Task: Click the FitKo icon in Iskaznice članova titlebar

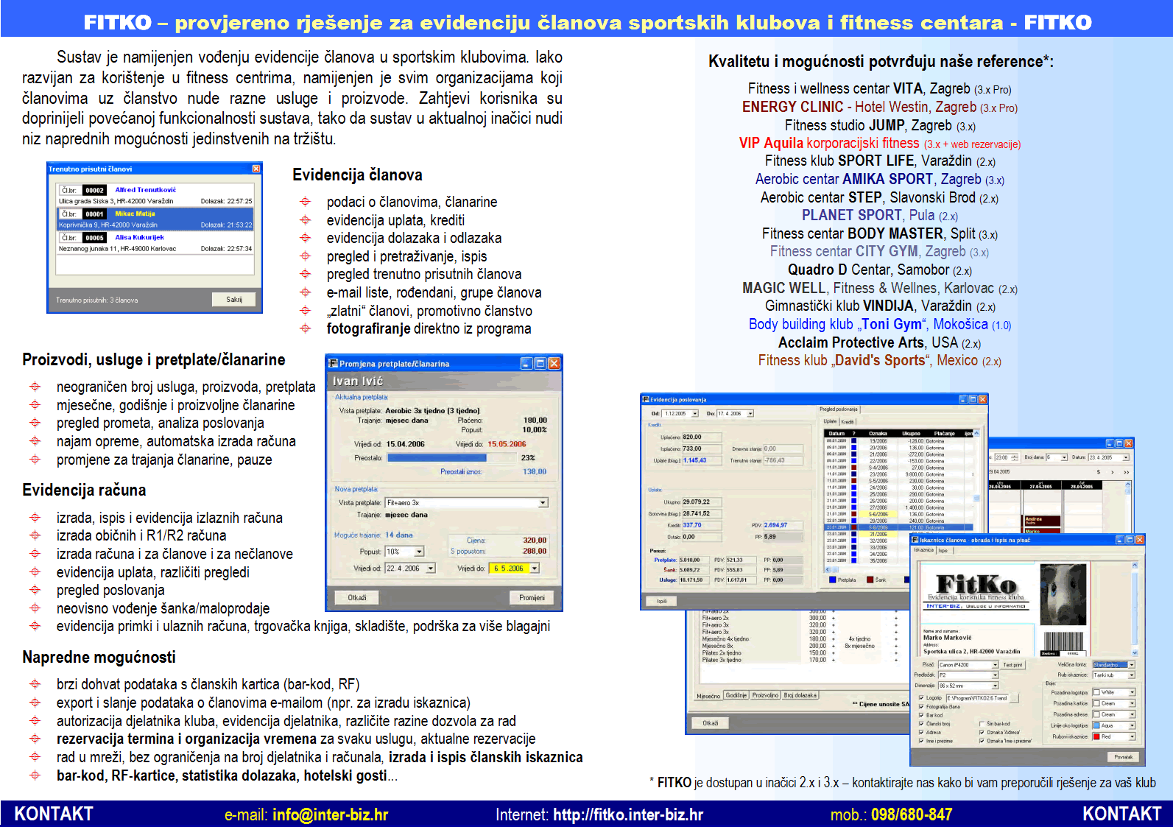Action: click(x=915, y=540)
